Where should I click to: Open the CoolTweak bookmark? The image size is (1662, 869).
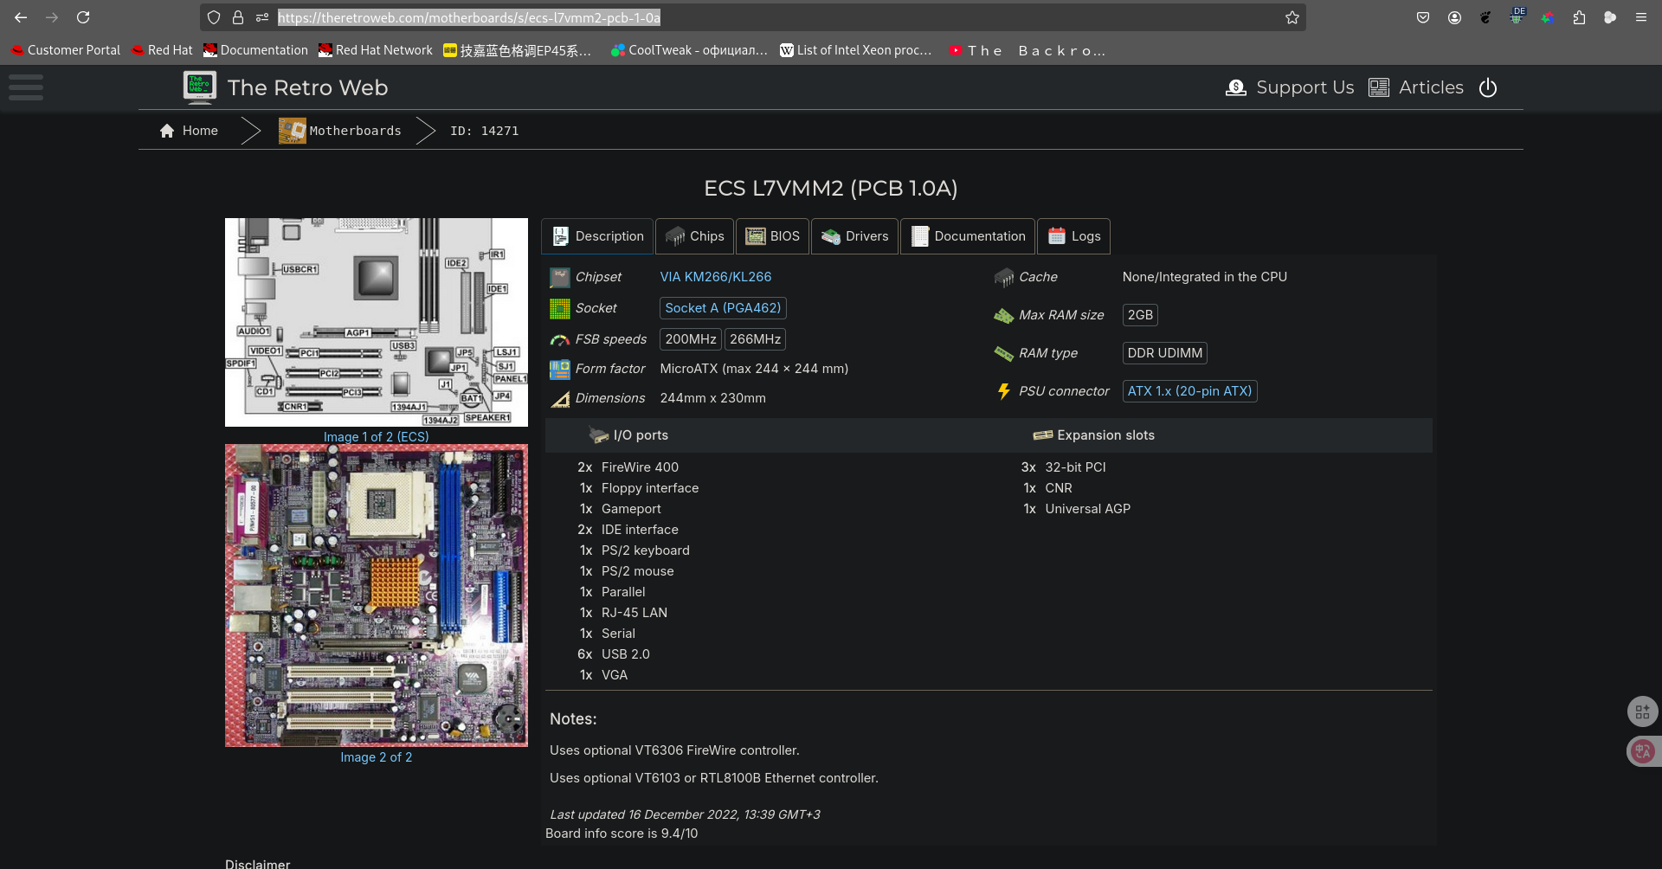tap(689, 50)
